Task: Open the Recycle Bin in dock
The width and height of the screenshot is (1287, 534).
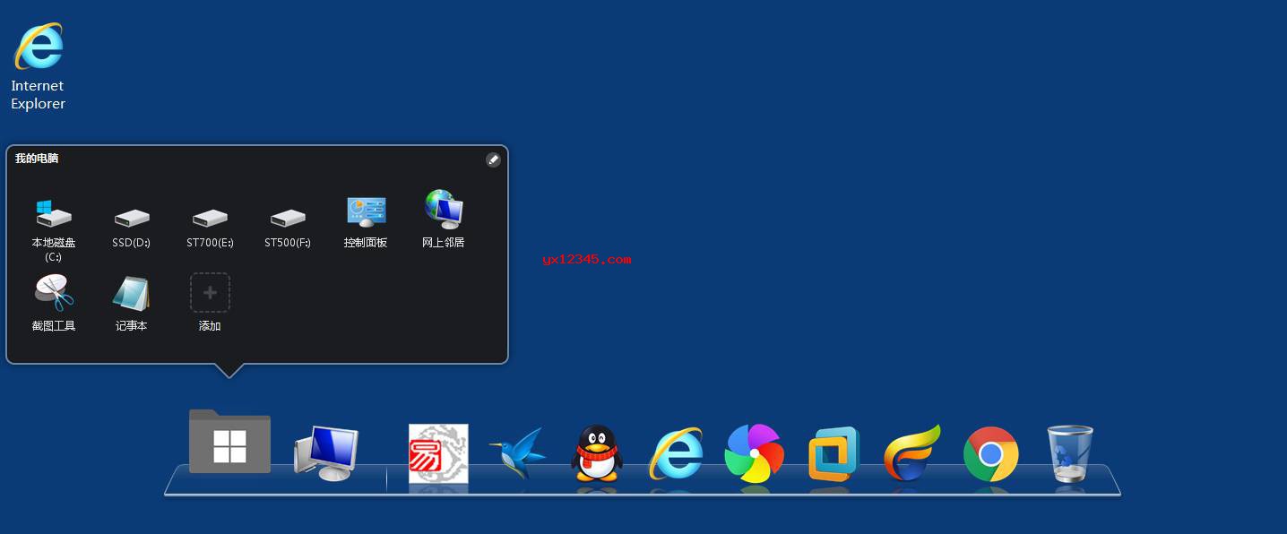Action: (1070, 453)
